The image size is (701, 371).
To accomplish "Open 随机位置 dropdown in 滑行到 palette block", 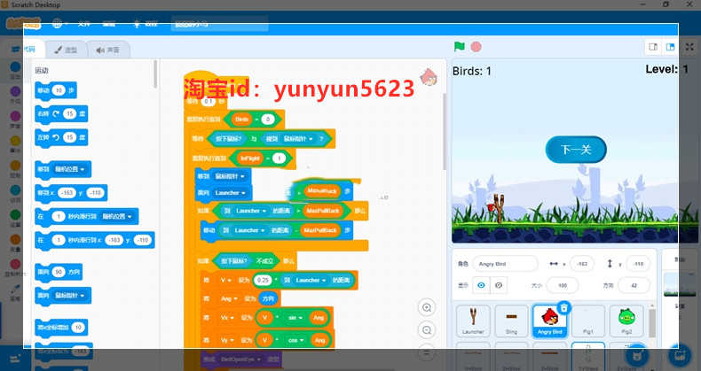I will coord(116,217).
